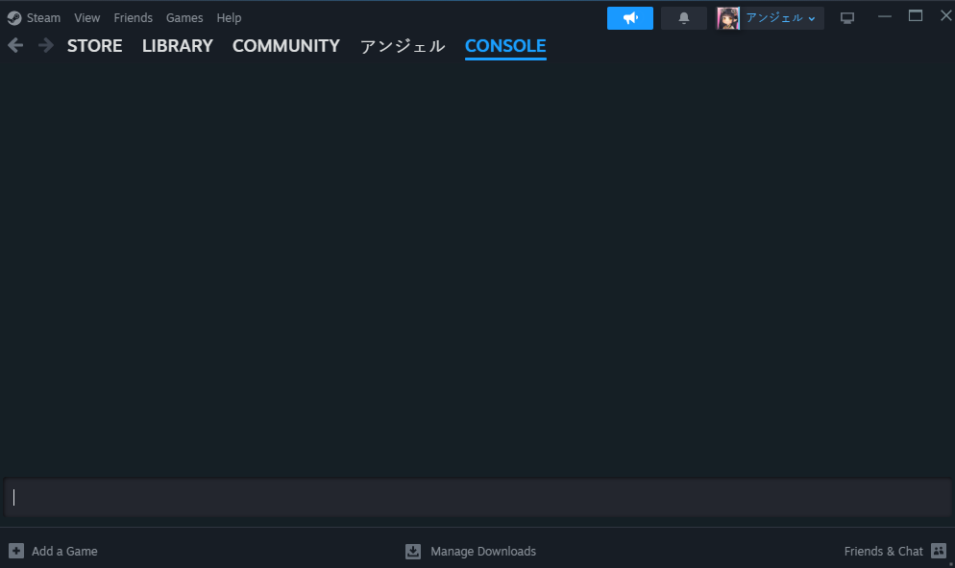Go forward with the right arrow
955x568 pixels.
[x=46, y=46]
